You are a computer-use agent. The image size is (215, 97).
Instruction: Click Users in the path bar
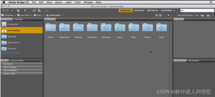click(38, 15)
